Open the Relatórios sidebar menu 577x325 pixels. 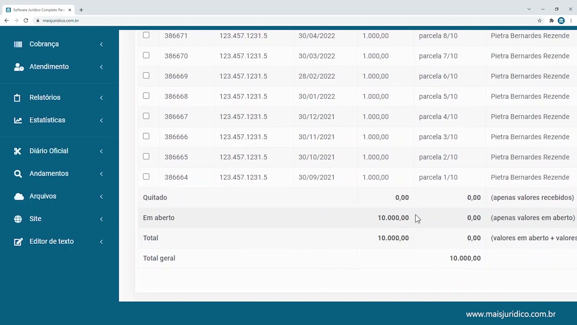[x=59, y=97]
